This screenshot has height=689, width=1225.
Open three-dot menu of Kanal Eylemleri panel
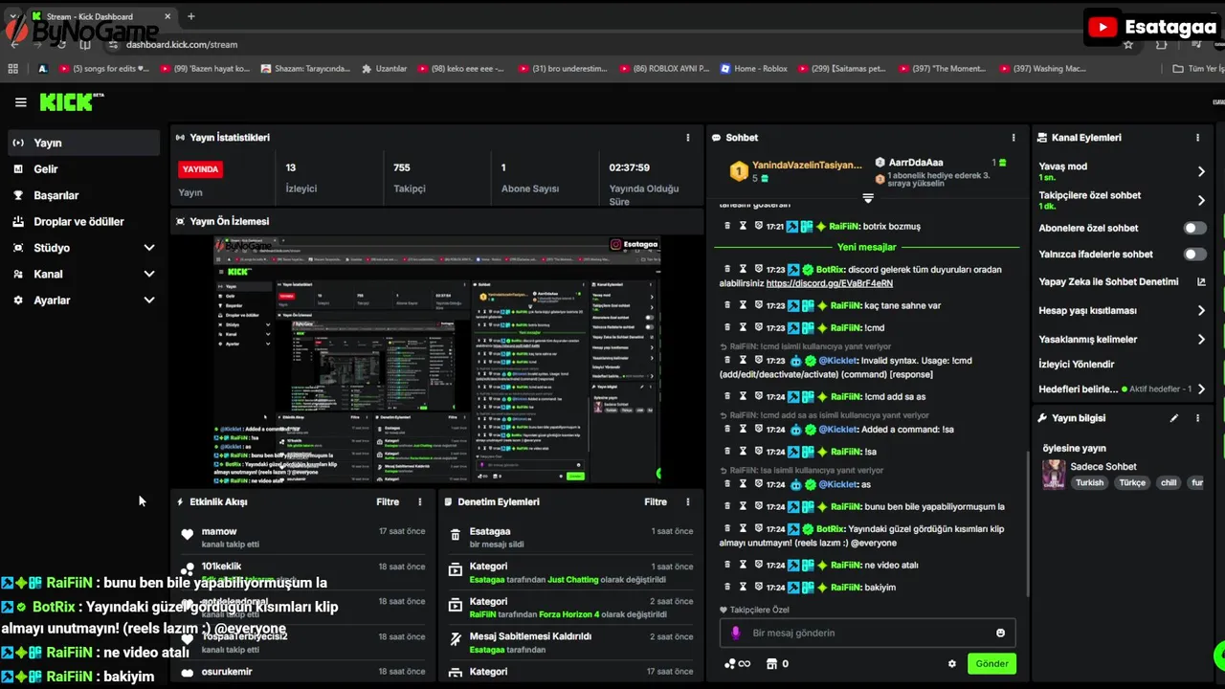click(x=1197, y=138)
